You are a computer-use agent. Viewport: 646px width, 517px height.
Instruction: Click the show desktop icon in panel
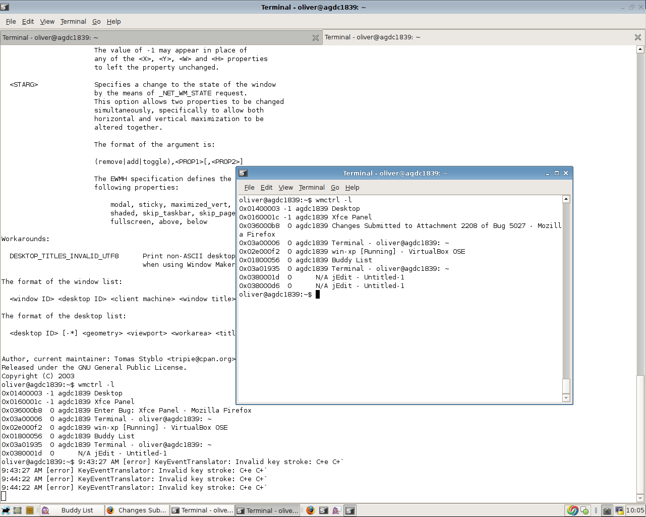[18, 510]
